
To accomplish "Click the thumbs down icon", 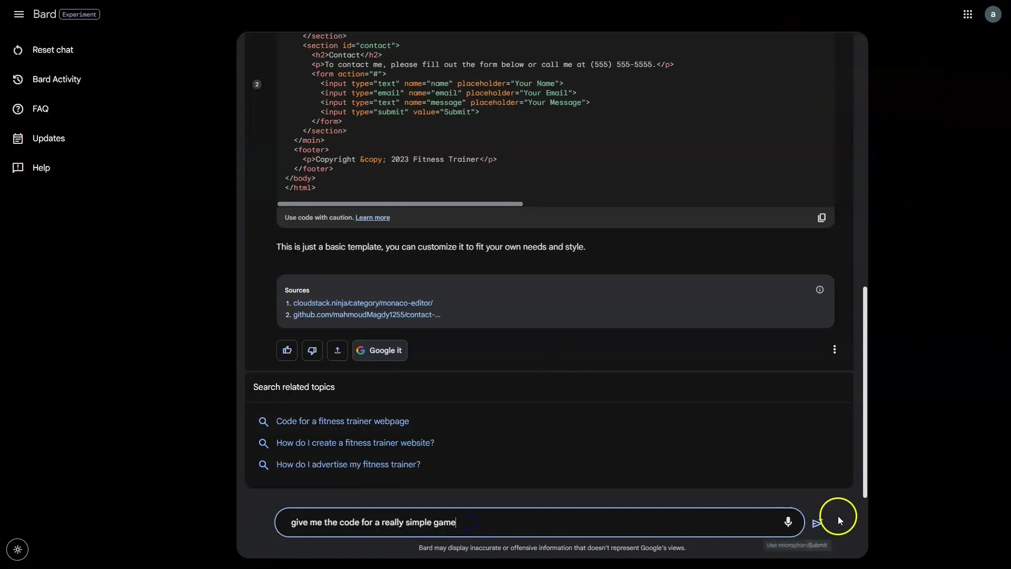I will tap(312, 350).
